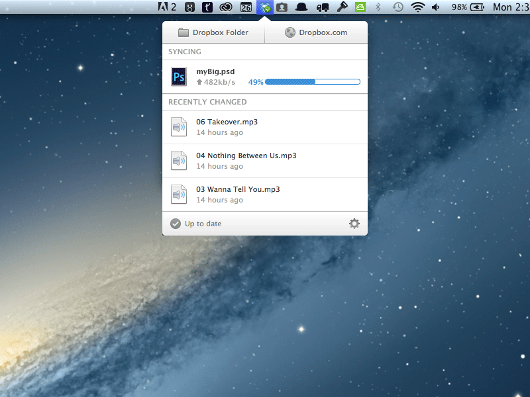Open the Dropbox.com website
Viewport: 530px width, 397px height.
click(316, 32)
